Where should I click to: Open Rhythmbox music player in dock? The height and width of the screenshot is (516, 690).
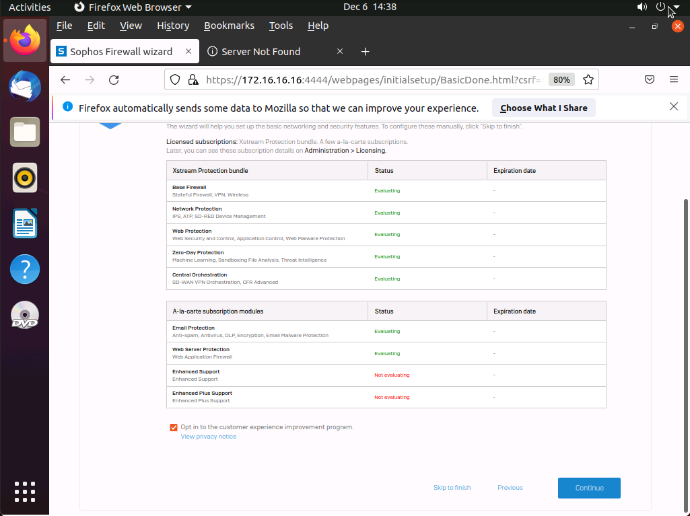pyautogui.click(x=25, y=178)
